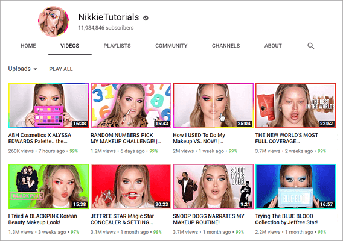Click the ABH Cosmetics X ALYSSA EDWARDS Palette title
This screenshot has height=241, width=343.
(40, 138)
